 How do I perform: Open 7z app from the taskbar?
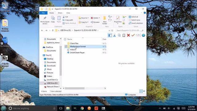tap(103, 108)
